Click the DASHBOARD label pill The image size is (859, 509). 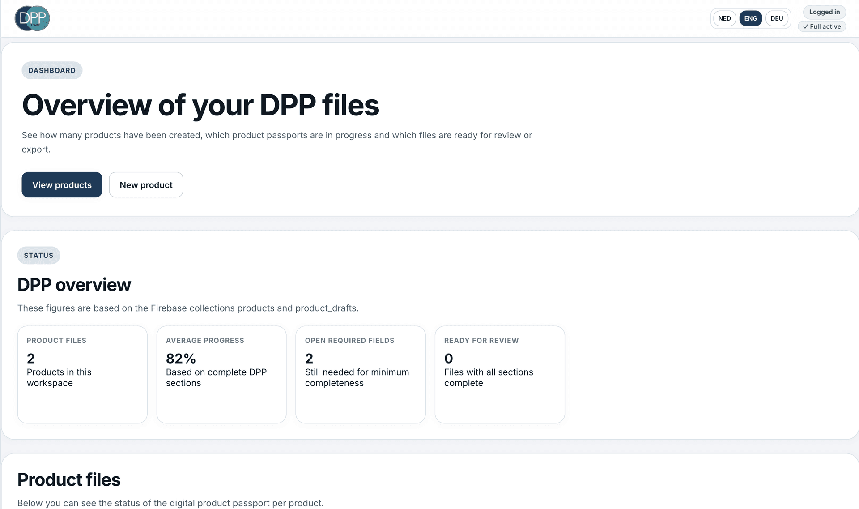coord(52,70)
